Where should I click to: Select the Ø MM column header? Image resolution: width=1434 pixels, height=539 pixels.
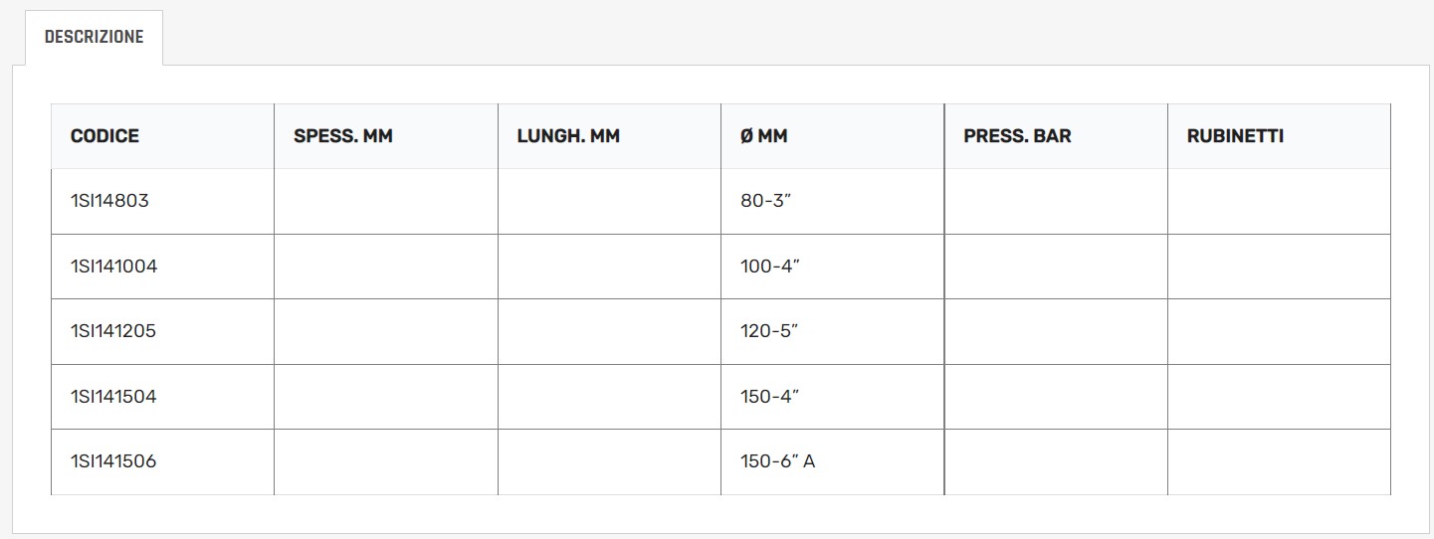pyautogui.click(x=763, y=136)
